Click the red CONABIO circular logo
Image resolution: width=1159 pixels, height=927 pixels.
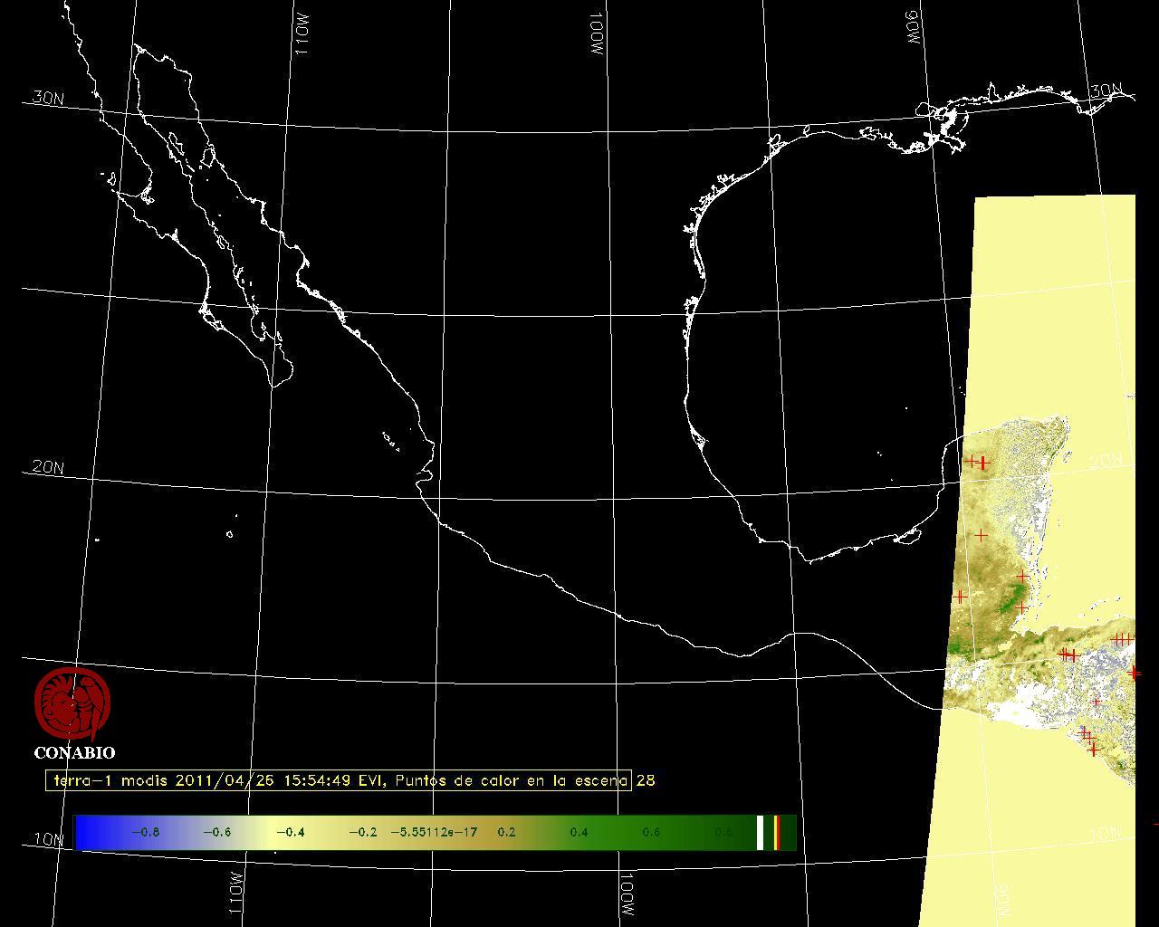point(72,703)
